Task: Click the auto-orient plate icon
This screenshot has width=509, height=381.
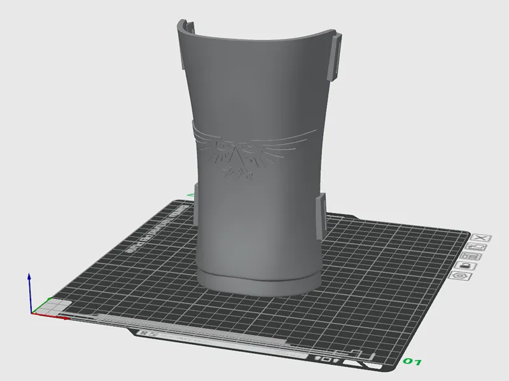Action: [x=476, y=247]
